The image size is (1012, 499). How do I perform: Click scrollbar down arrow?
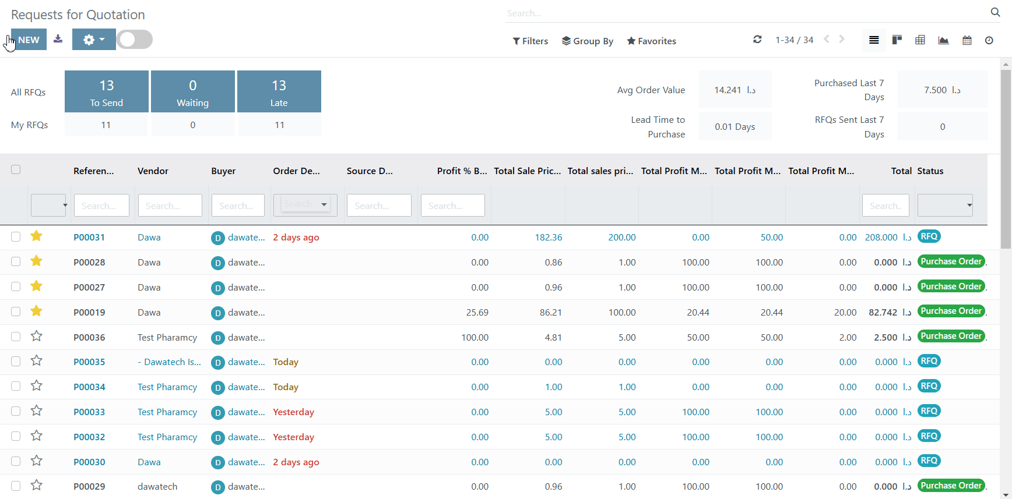coord(1006,494)
